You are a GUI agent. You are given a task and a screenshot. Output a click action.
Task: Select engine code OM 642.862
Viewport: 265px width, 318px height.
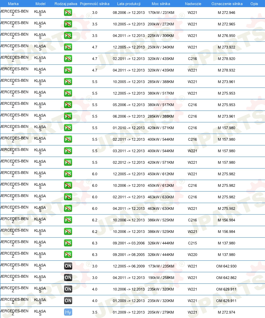click(226, 278)
